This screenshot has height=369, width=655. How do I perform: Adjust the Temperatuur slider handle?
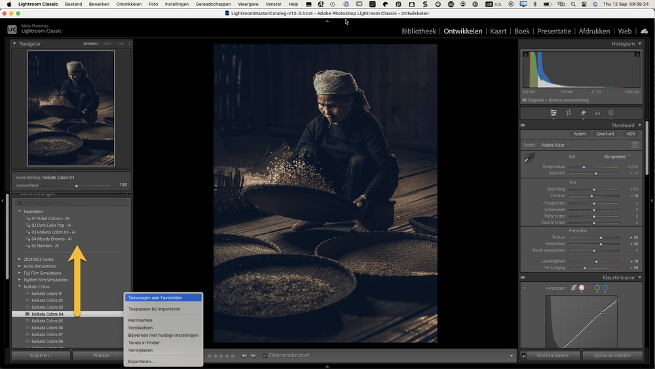584,166
